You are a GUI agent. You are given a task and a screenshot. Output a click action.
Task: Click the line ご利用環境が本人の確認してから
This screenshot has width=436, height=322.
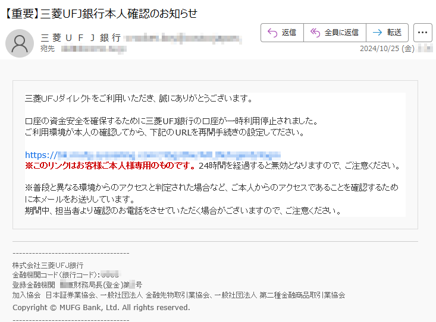coord(165,132)
